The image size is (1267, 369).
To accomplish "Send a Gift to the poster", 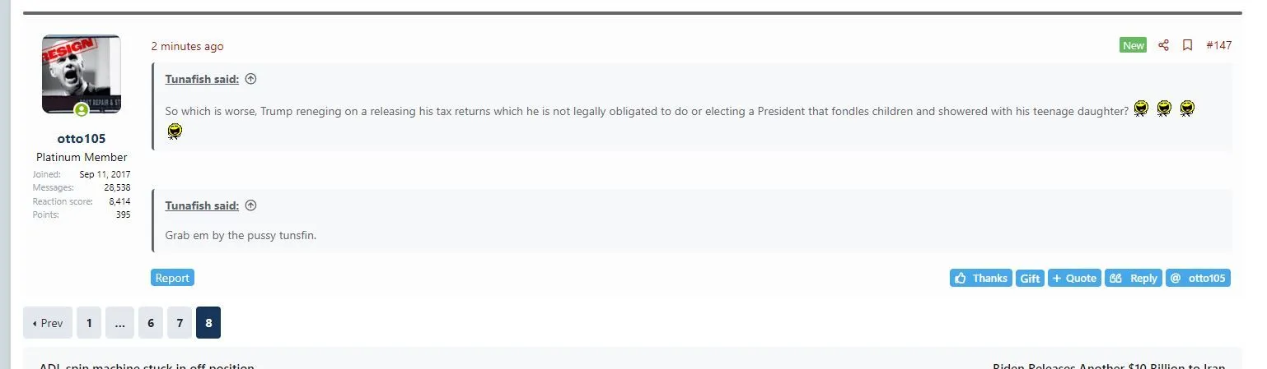I will 1030,278.
